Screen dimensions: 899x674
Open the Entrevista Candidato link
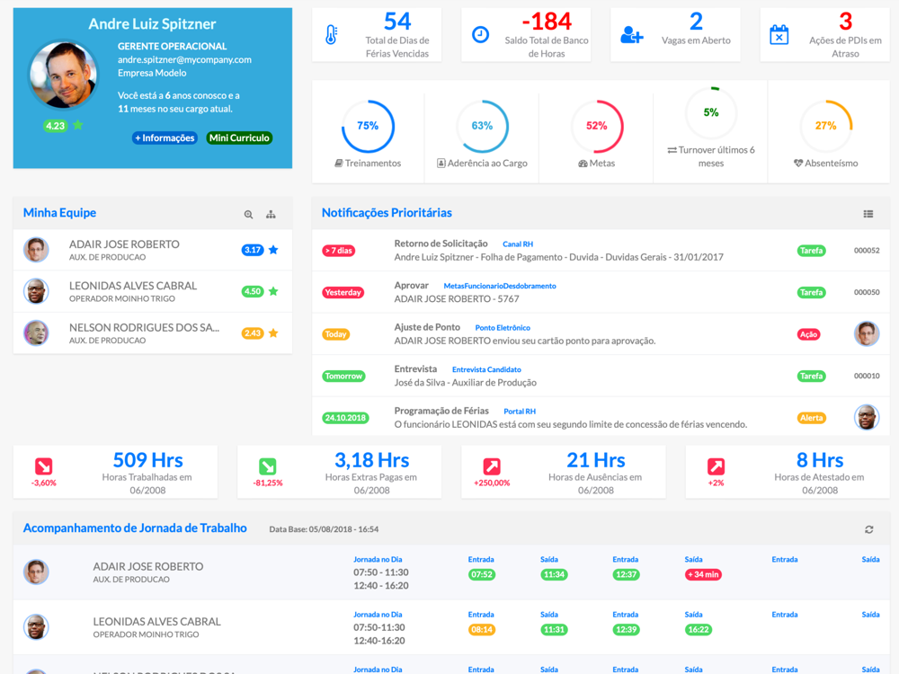pyautogui.click(x=486, y=369)
